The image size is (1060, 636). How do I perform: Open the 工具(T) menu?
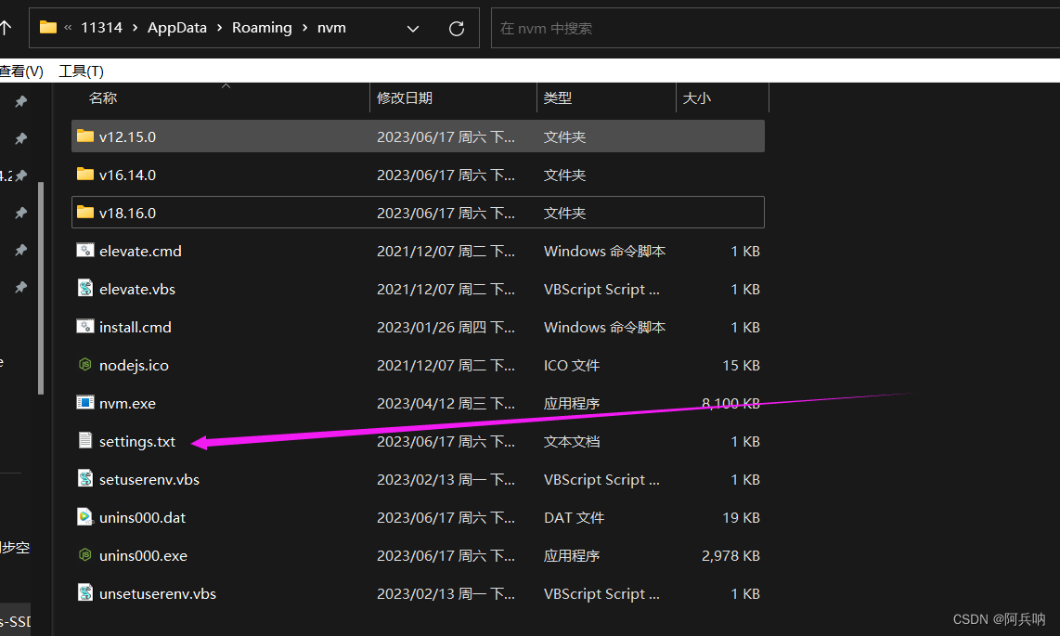click(x=79, y=71)
